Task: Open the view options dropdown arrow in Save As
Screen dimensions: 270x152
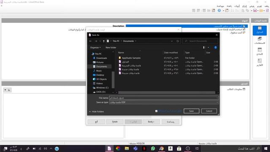Action: (x=208, y=47)
